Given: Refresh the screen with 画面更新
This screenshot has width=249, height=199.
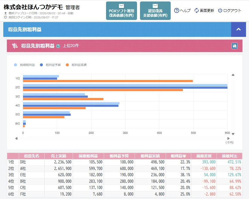Looking at the screenshot, I should pos(204,11).
